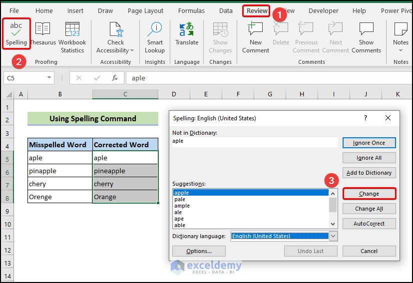Image resolution: width=413 pixels, height=283 pixels.
Task: Click the Check Accessibility icon
Action: 116,29
